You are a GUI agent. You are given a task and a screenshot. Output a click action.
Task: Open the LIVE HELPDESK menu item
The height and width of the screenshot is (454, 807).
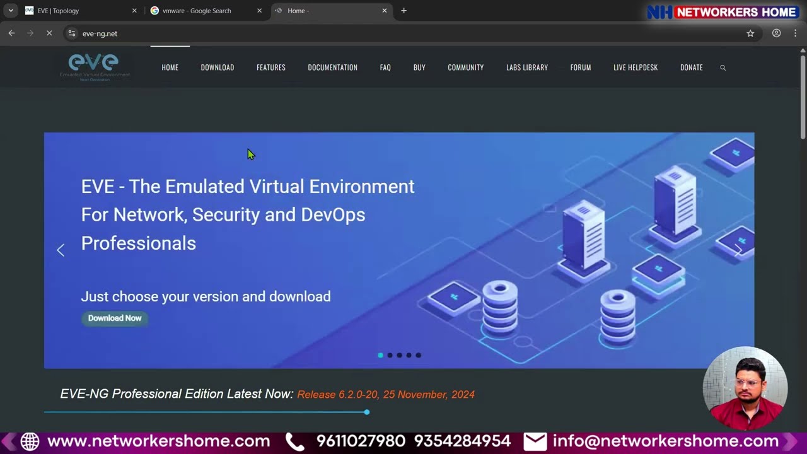coord(636,67)
